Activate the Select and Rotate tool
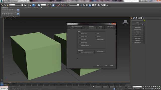This screenshot has height=90, width=161. click(x=36, y=5)
